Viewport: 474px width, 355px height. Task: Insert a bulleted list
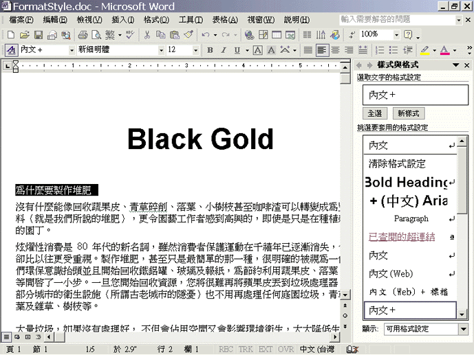(394, 50)
